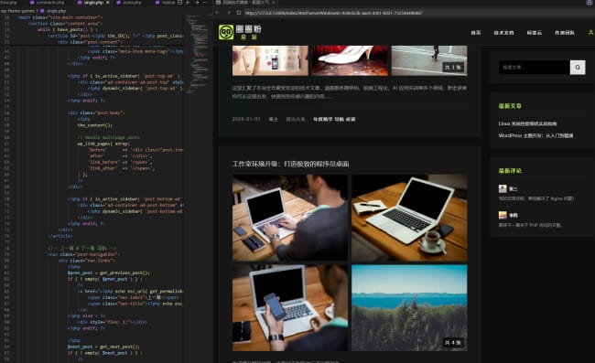
Task: Click the split editor icon
Action: pos(179,2)
